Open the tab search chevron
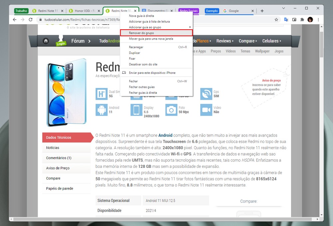 click(283, 8)
